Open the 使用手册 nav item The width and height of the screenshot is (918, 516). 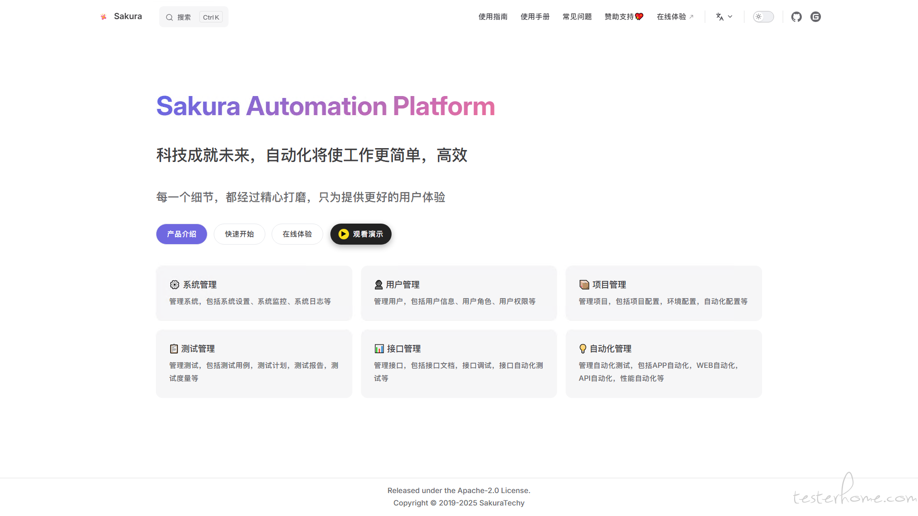[x=535, y=17]
